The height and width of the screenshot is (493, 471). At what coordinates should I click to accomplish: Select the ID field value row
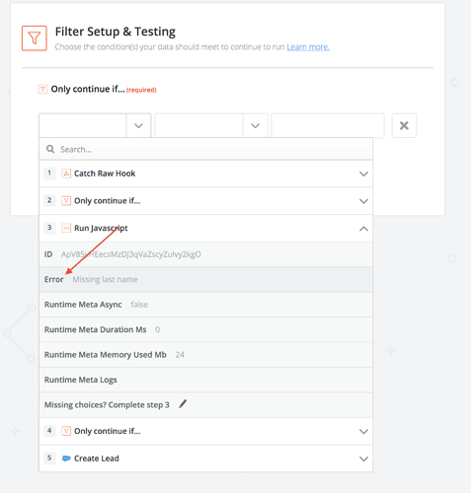click(206, 254)
